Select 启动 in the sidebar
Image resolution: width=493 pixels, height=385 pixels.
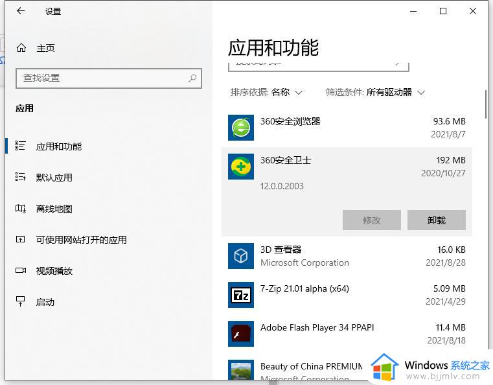coord(45,302)
